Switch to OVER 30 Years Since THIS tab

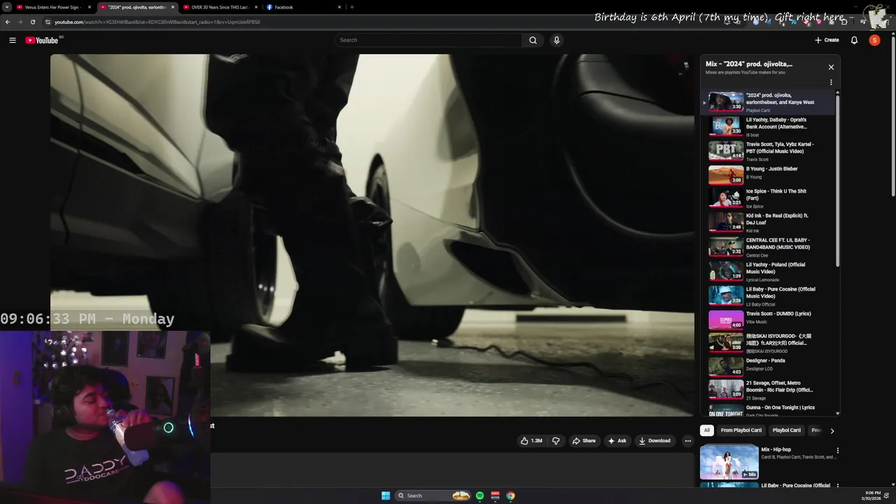[x=218, y=7]
